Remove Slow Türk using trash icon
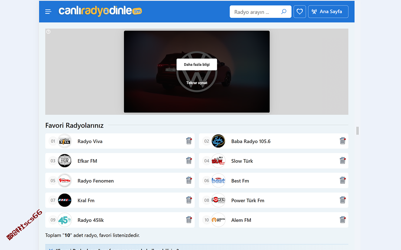The height and width of the screenshot is (250, 401). click(343, 161)
